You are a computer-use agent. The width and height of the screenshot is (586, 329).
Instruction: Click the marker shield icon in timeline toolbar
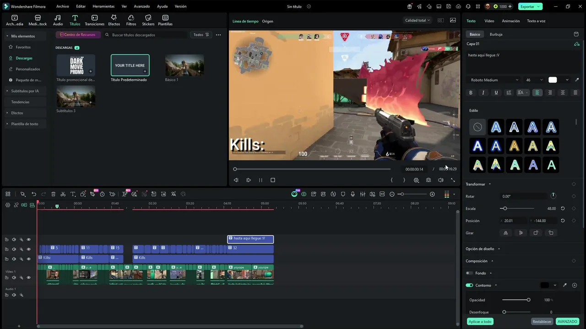click(x=343, y=194)
